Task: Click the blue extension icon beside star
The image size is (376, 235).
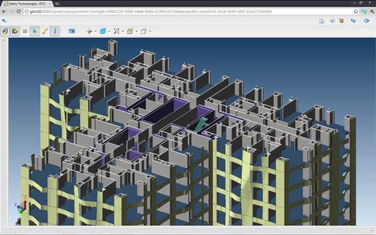Action: click(364, 12)
